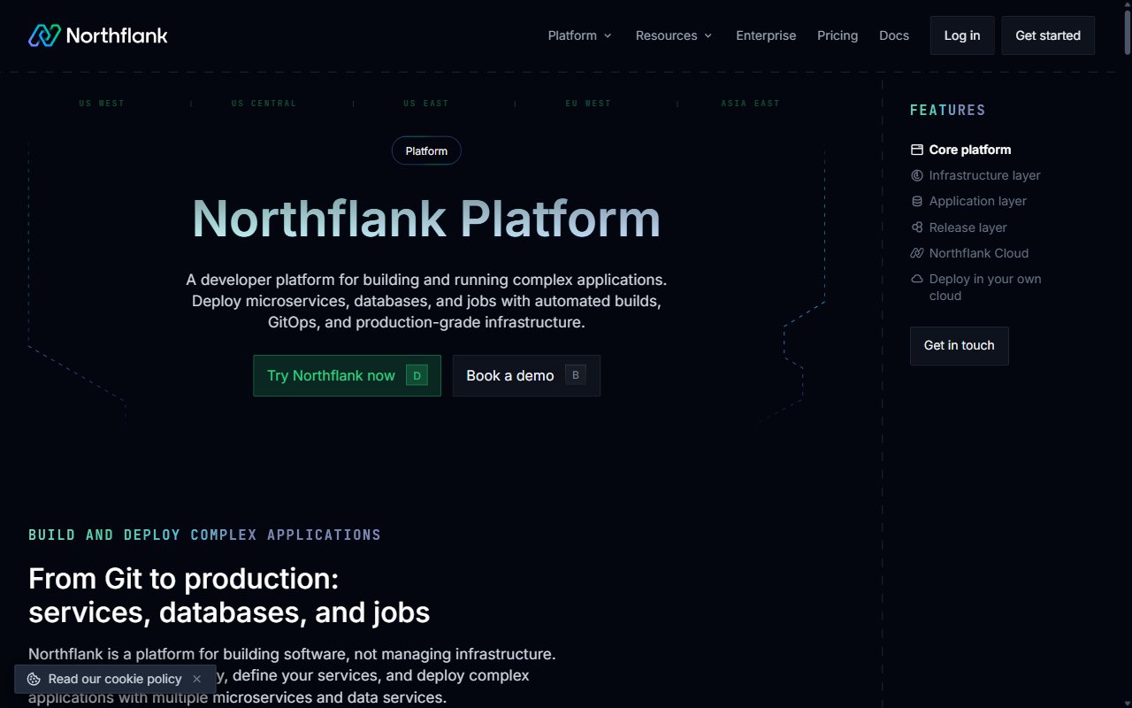The image size is (1132, 708).
Task: Click the D shortcut key badge
Action: click(x=417, y=375)
